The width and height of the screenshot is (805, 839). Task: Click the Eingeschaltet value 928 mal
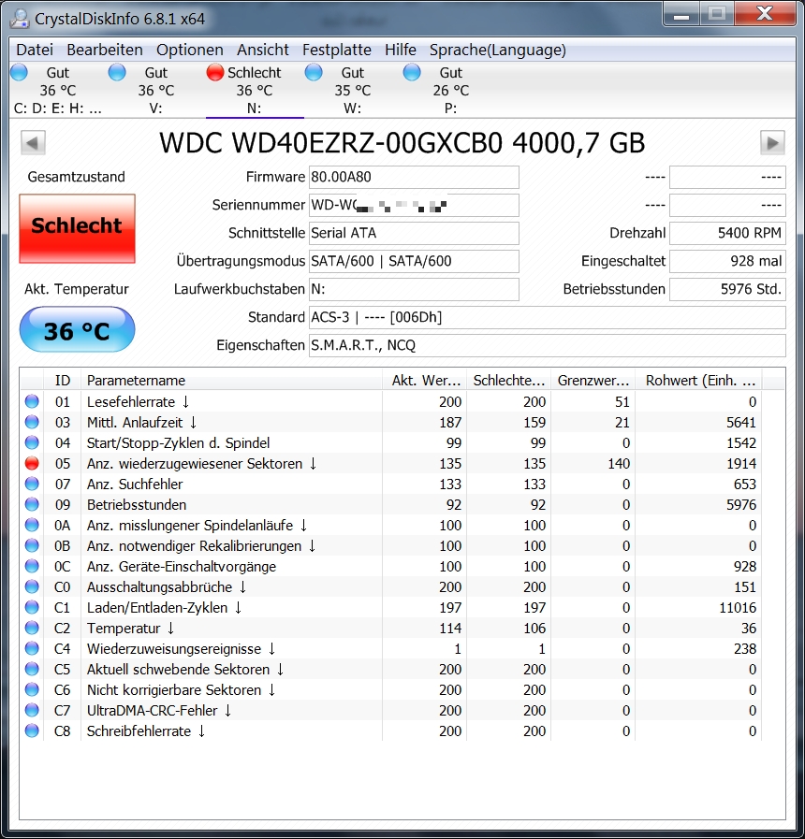pyautogui.click(x=727, y=261)
